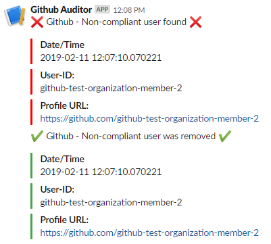Image resolution: width=271 pixels, height=244 pixels.
Task: Click the red color bar beside Date/Time
Action: click(x=32, y=51)
